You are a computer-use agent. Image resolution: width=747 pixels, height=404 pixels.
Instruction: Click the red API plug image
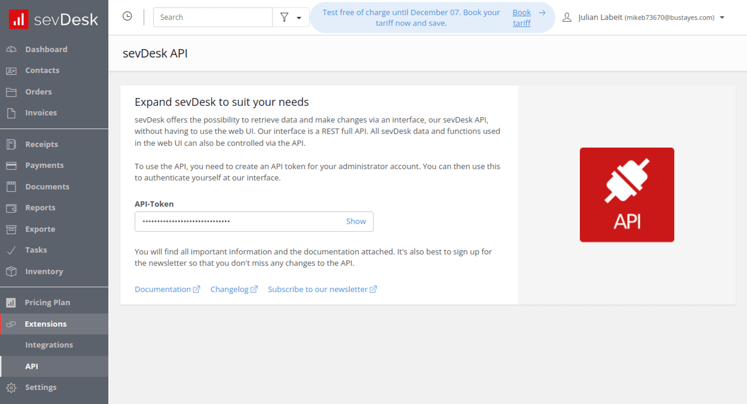pyautogui.click(x=627, y=195)
